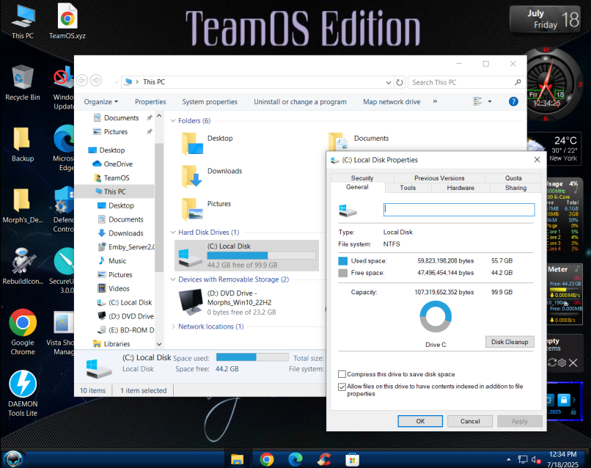Click Map network drive in toolbar
The height and width of the screenshot is (468, 591).
coord(392,102)
